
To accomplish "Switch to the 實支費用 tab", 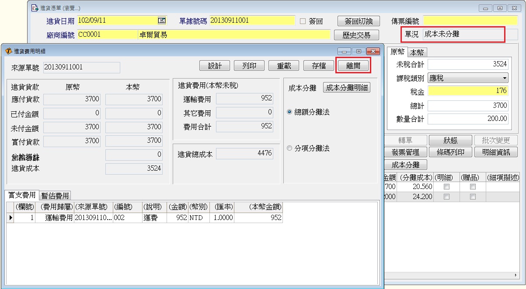I will click(x=22, y=195).
